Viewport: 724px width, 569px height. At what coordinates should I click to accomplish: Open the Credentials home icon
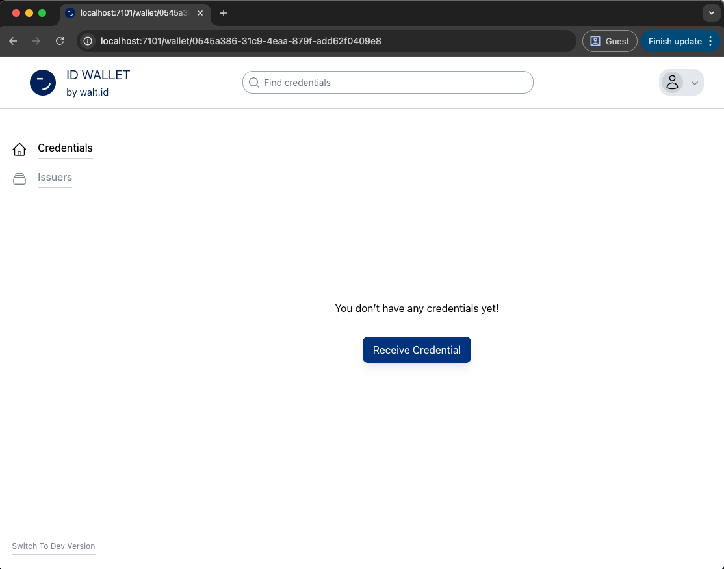[x=19, y=149]
